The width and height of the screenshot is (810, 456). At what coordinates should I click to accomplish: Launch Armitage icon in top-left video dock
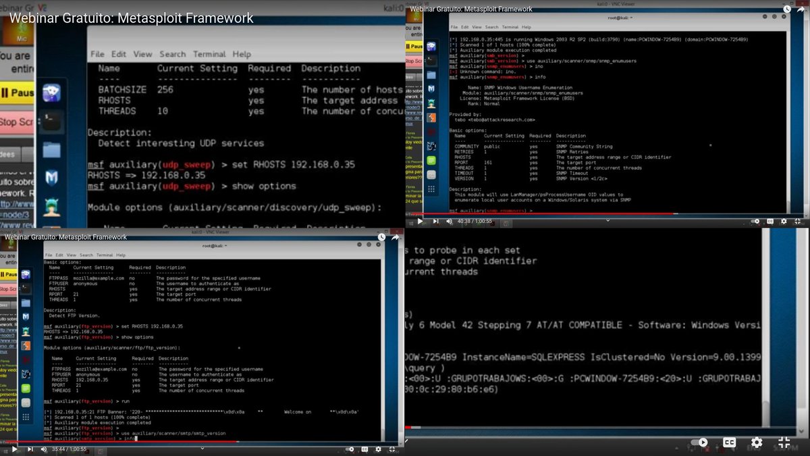coord(51,206)
